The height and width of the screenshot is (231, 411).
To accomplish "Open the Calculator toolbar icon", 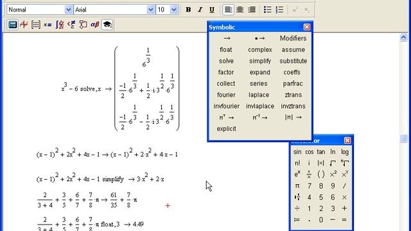I will click(x=12, y=24).
